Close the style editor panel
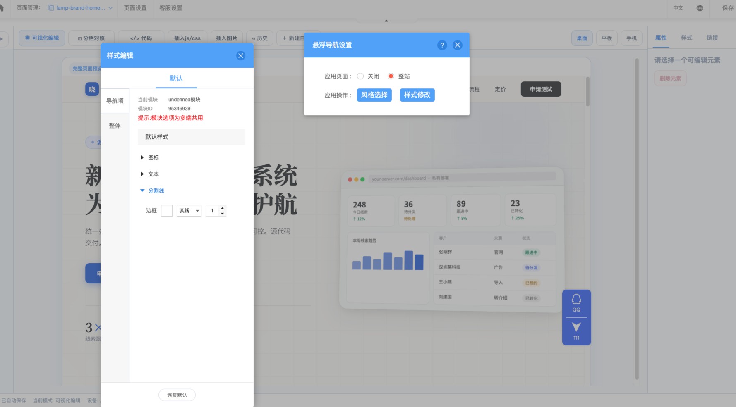Viewport: 736px width, 407px height. (241, 56)
